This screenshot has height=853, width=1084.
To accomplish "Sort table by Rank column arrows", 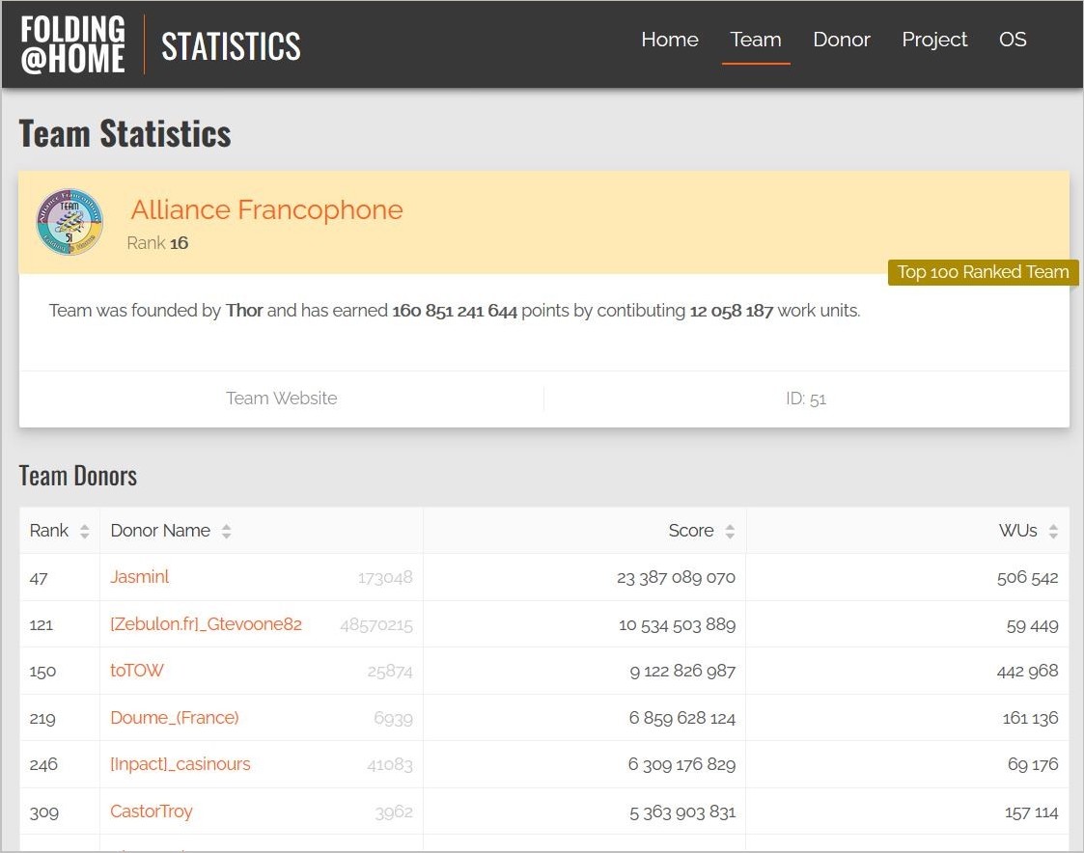I will pyautogui.click(x=85, y=532).
